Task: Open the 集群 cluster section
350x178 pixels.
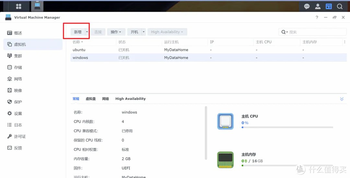Action: [x=18, y=56]
